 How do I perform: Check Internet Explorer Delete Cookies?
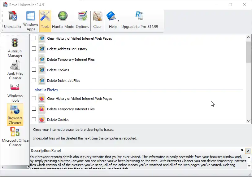click(x=34, y=70)
